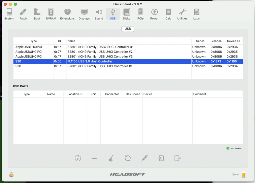Click the HEADSOFT logo link
Image resolution: width=255 pixels, height=183 pixels.
[127, 174]
